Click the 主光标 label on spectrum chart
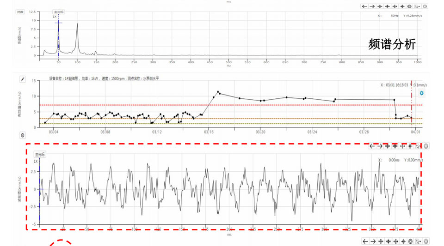 [58, 12]
